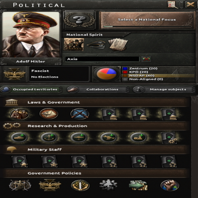This screenshot has height=198, width=198.
Task: Click the leave faction flags icon
Action: [146, 59]
